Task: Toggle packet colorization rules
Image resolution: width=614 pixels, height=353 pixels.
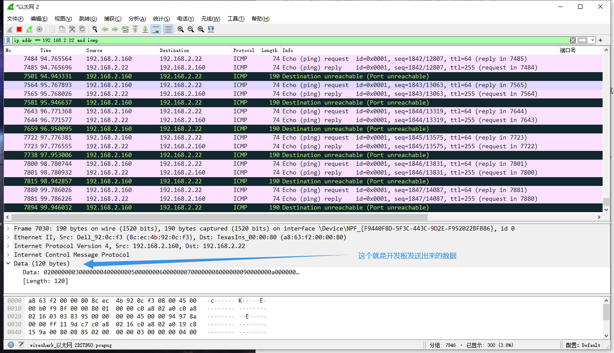Action: [x=168, y=29]
